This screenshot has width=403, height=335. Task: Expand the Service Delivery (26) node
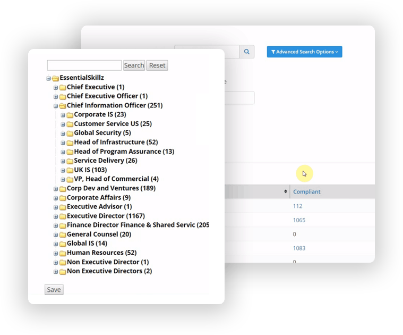tap(63, 161)
